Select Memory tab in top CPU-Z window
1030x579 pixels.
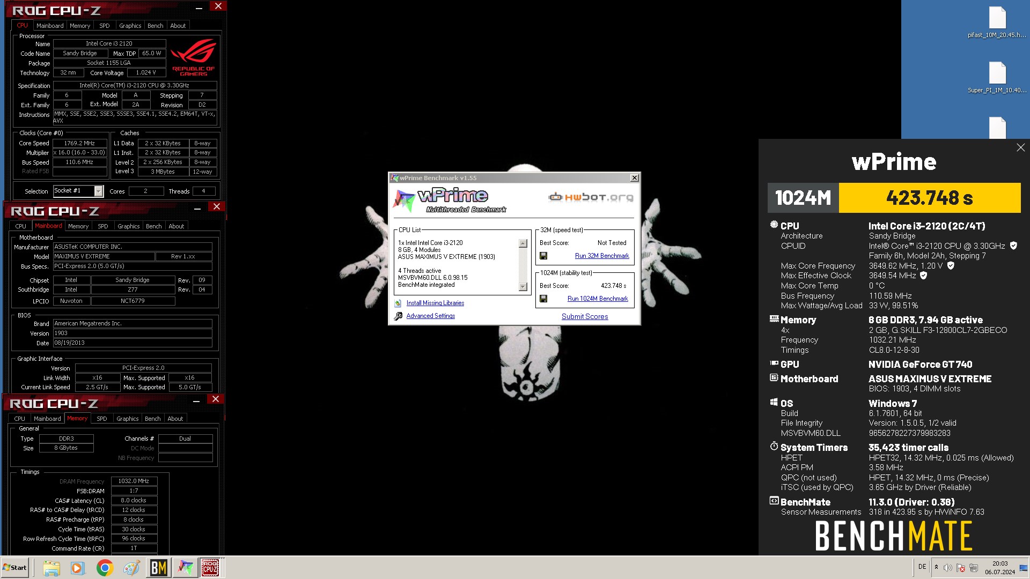pyautogui.click(x=80, y=26)
